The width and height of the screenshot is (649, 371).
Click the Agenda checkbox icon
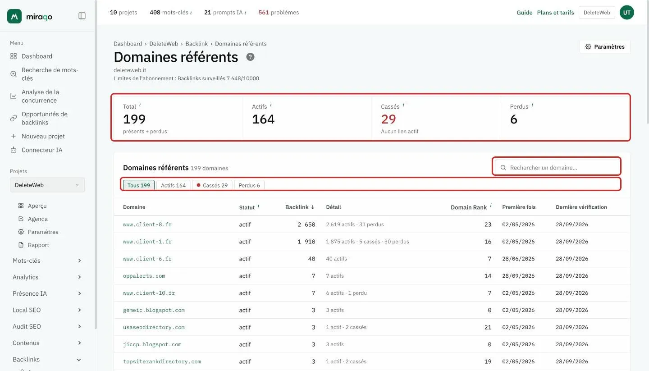click(x=21, y=219)
